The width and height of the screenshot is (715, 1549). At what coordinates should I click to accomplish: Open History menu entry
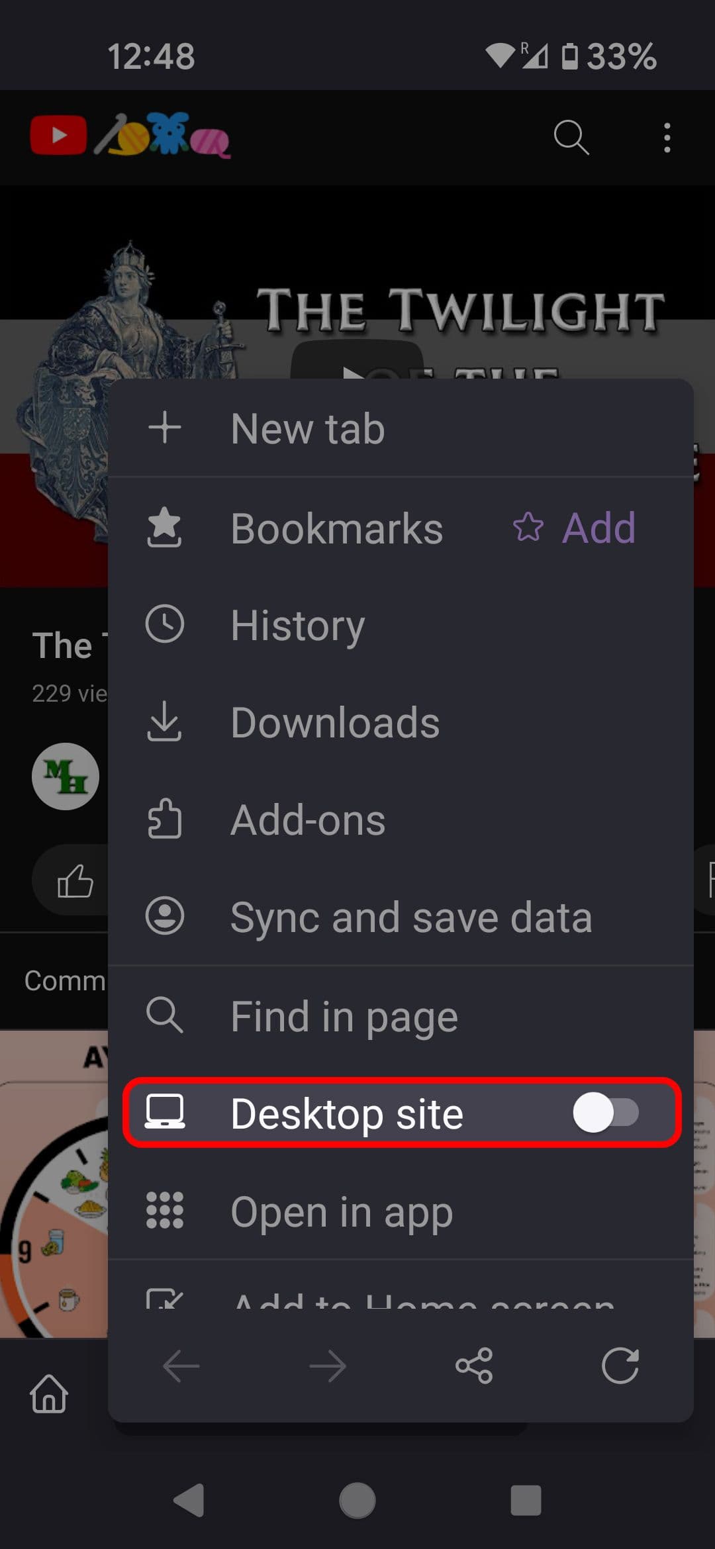click(x=401, y=625)
